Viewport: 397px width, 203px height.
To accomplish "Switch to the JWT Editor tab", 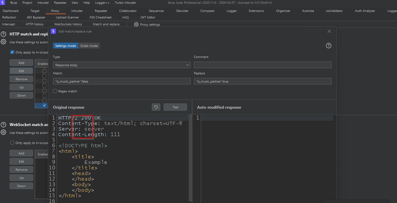I will (x=148, y=17).
